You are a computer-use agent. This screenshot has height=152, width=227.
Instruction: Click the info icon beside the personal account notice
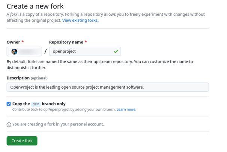9,124
